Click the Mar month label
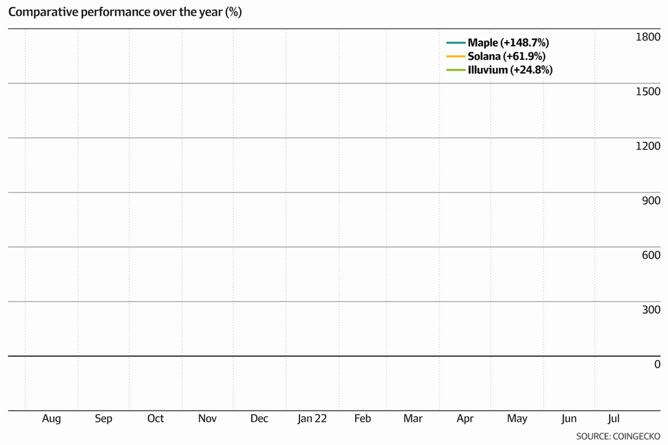Viewport: 668px width, 445px height. coord(413,419)
